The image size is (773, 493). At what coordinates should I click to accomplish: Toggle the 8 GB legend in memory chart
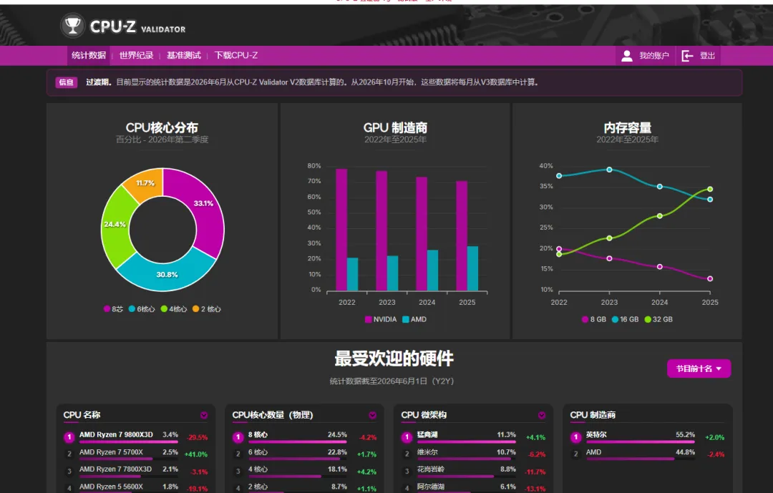(x=594, y=319)
